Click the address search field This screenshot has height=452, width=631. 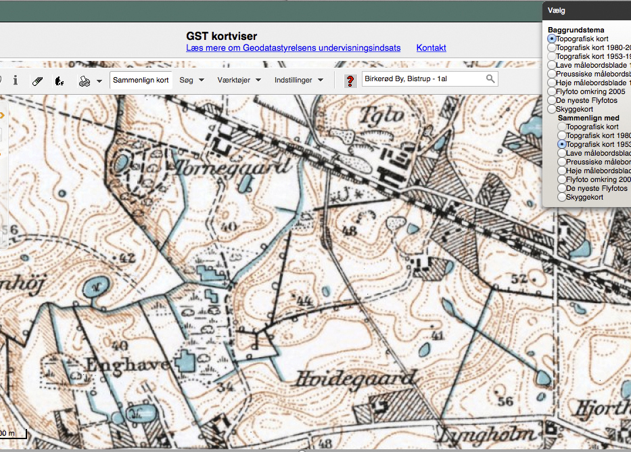point(422,79)
